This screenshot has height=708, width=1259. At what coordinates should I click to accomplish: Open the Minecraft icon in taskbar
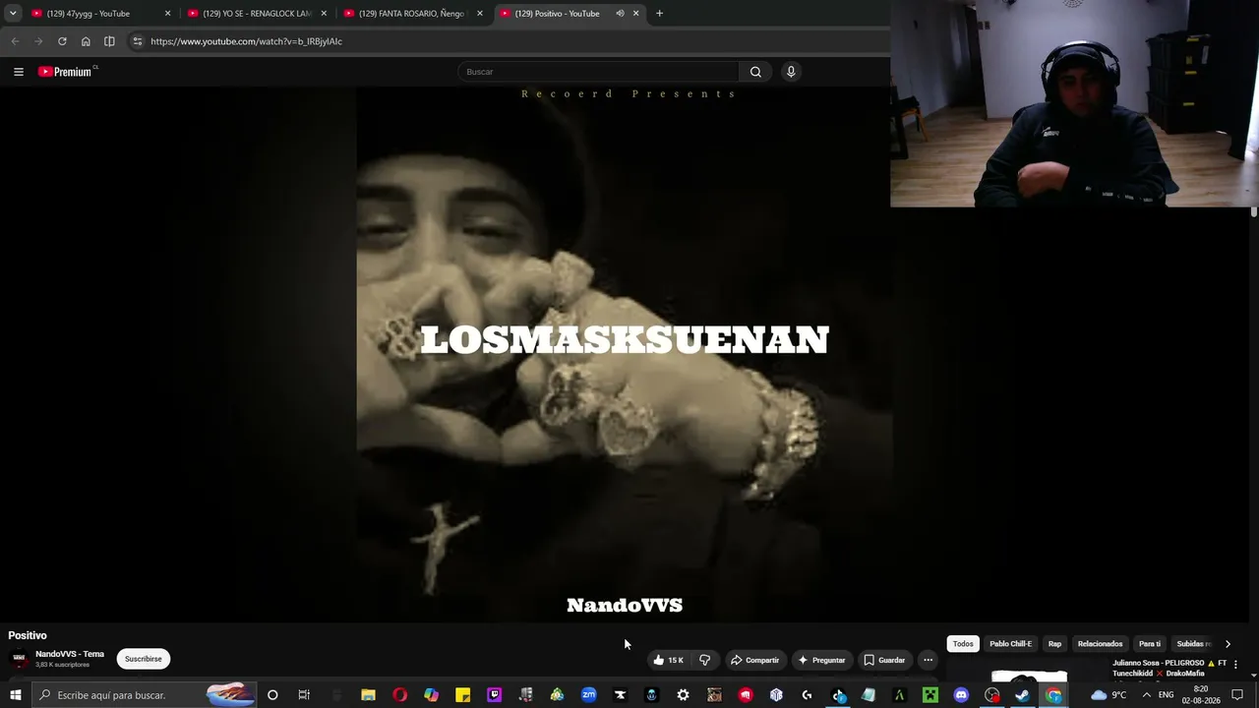point(929,695)
